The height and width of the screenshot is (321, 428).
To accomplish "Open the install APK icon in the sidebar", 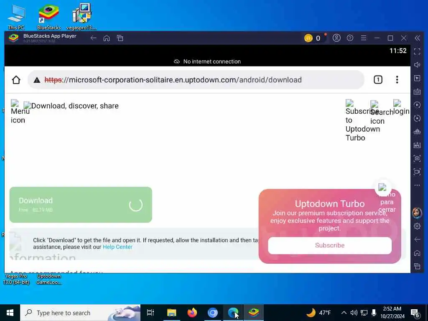I will [x=417, y=145].
